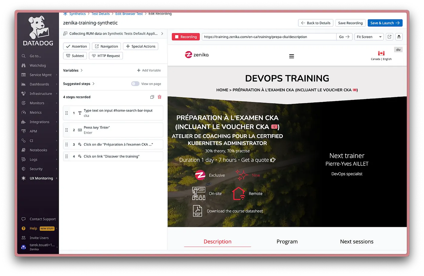Image resolution: width=424 pixels, height=276 pixels.
Task: Expand the RUM data collection chevron
Action: (x=162, y=34)
